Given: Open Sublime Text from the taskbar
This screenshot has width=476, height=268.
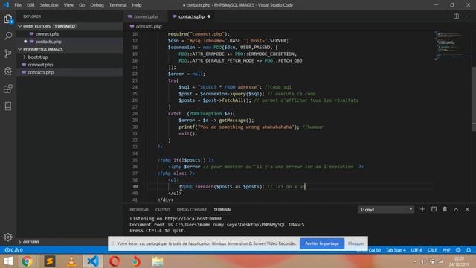Looking at the screenshot, I should click(50, 261).
